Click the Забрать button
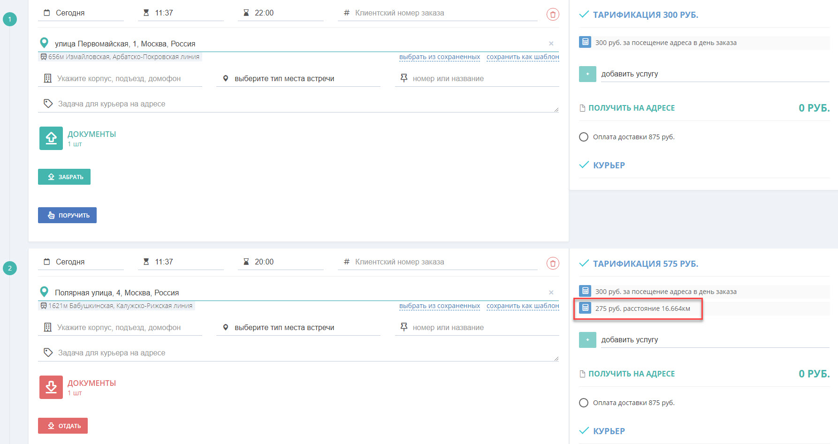The image size is (838, 444). click(64, 177)
